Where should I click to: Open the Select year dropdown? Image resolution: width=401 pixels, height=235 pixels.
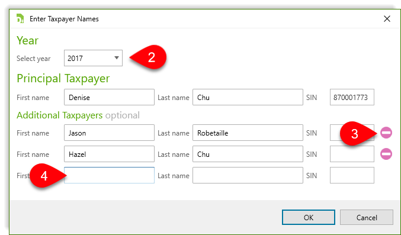(93, 58)
